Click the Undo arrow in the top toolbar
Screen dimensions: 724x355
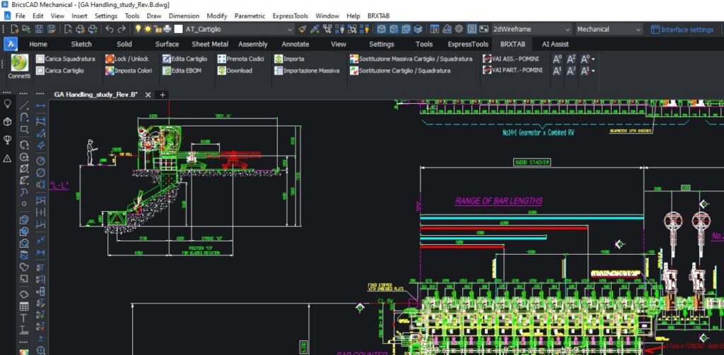(x=109, y=29)
